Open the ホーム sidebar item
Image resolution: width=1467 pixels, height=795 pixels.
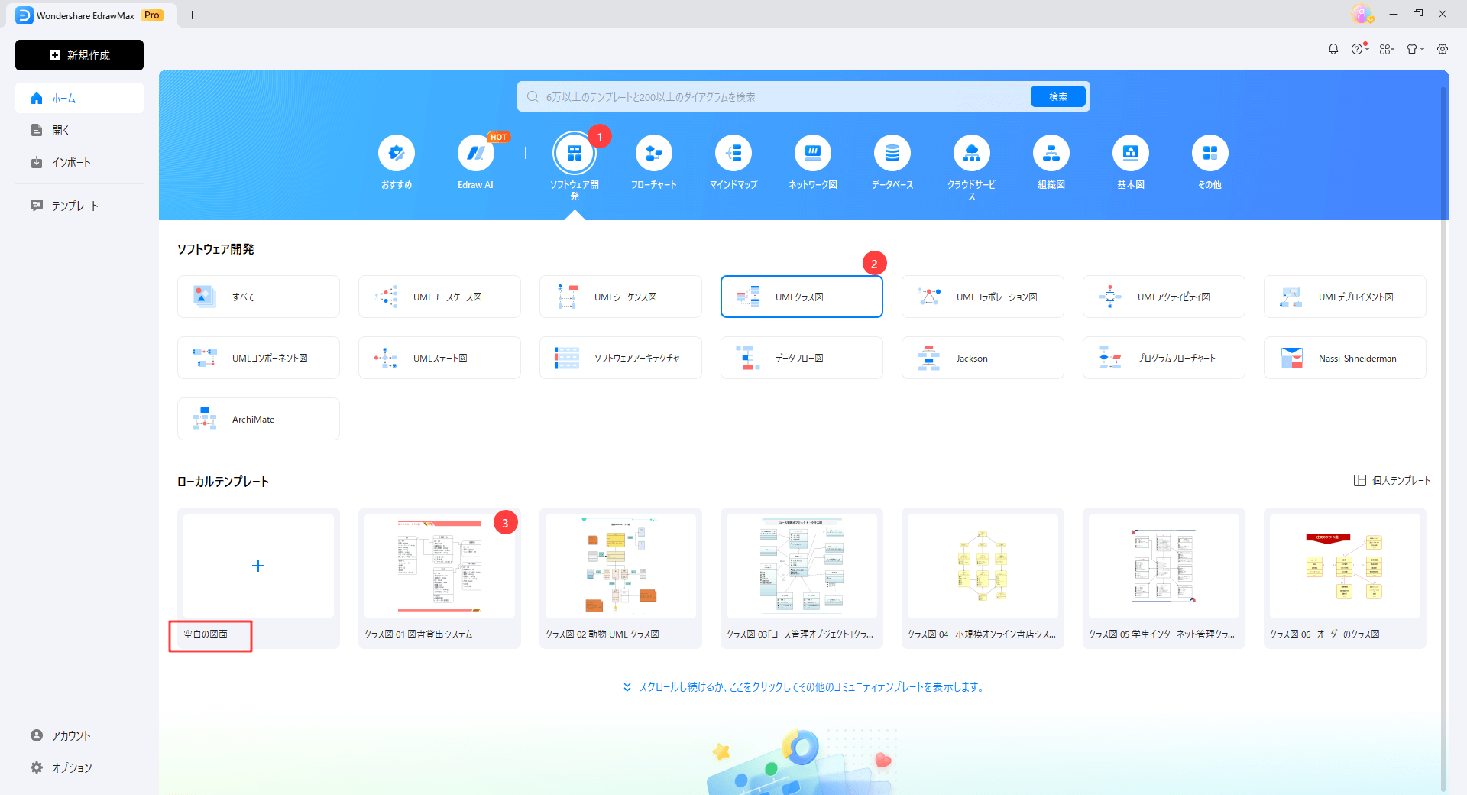(79, 99)
